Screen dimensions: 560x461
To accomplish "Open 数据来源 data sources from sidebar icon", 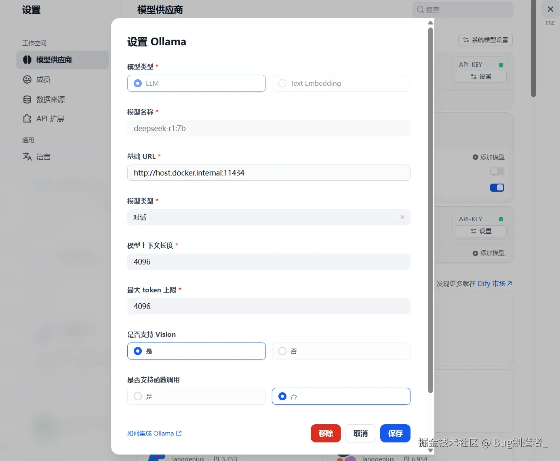I will click(27, 99).
